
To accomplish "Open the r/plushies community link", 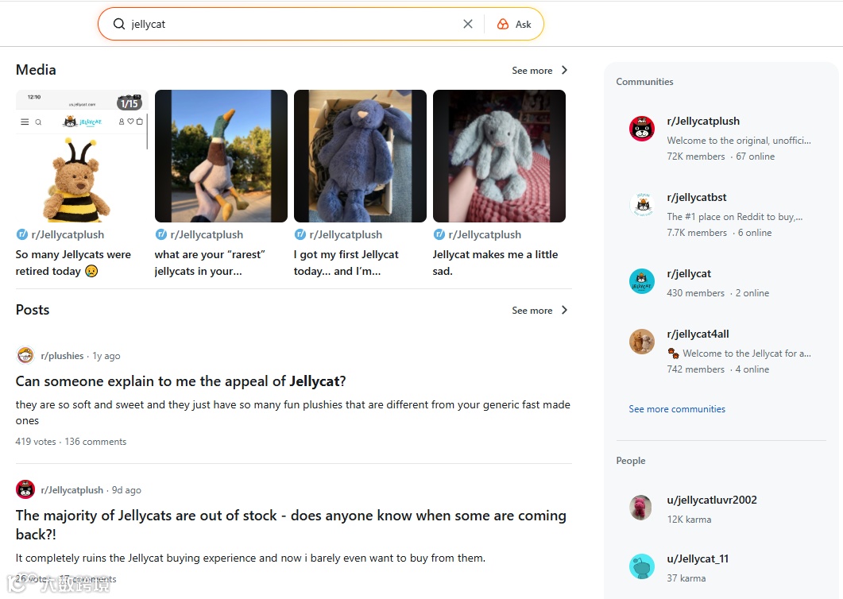I will pos(62,356).
